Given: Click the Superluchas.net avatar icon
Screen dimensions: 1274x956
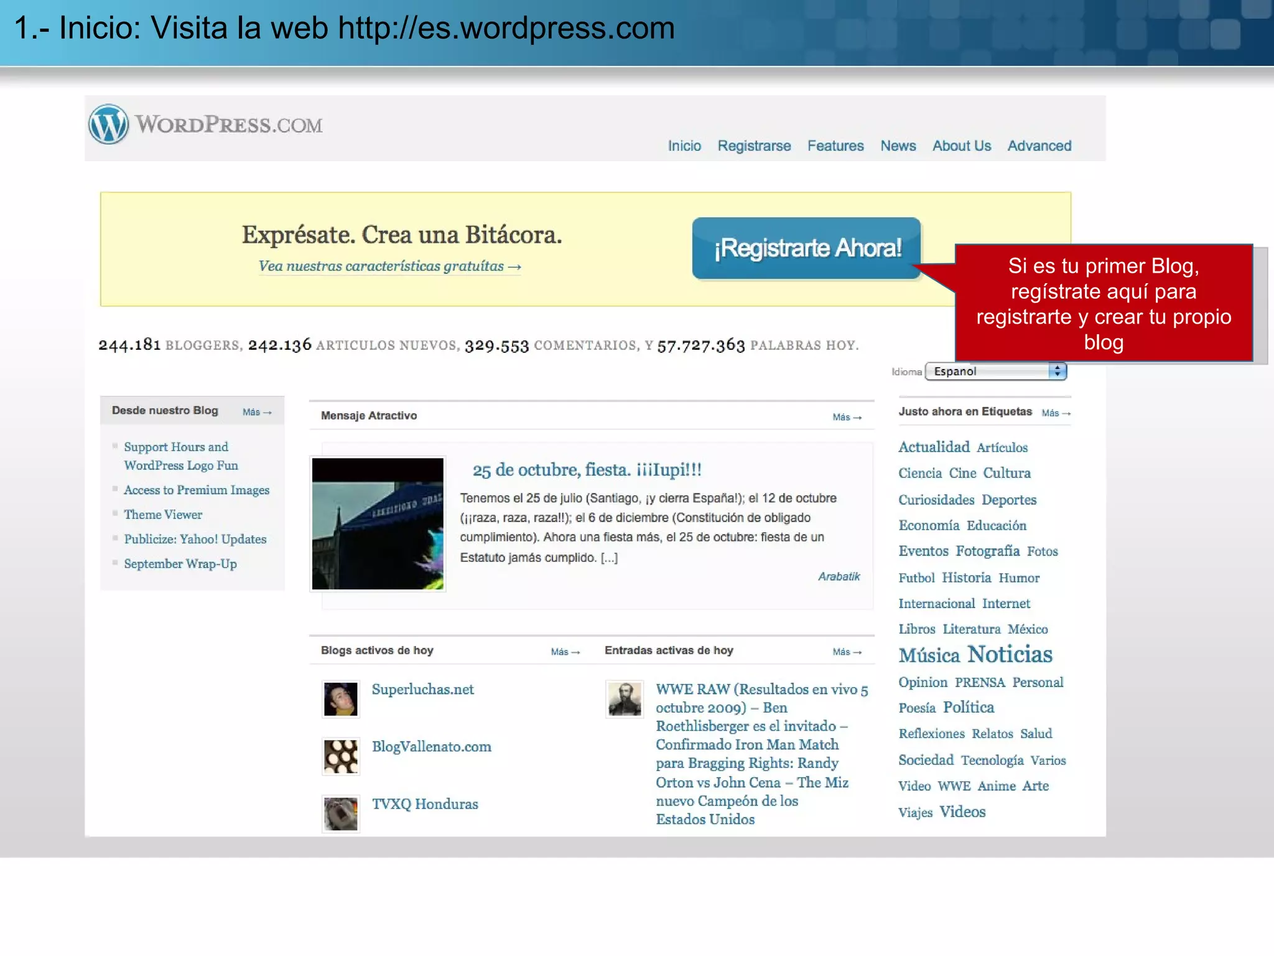Looking at the screenshot, I should (x=340, y=699).
